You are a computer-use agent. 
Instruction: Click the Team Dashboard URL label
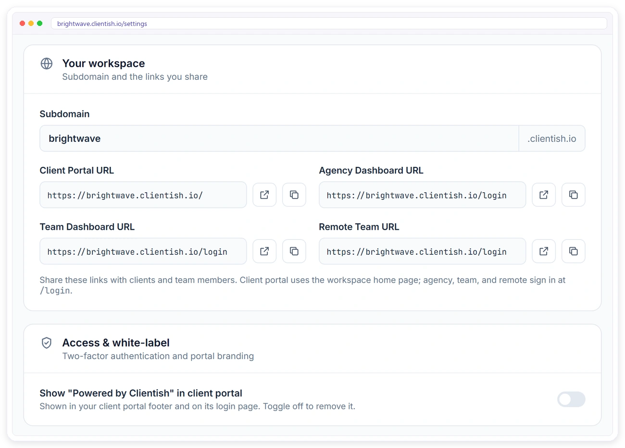[x=87, y=226]
